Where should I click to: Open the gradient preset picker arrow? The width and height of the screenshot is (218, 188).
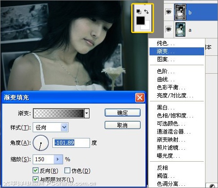[87, 113]
